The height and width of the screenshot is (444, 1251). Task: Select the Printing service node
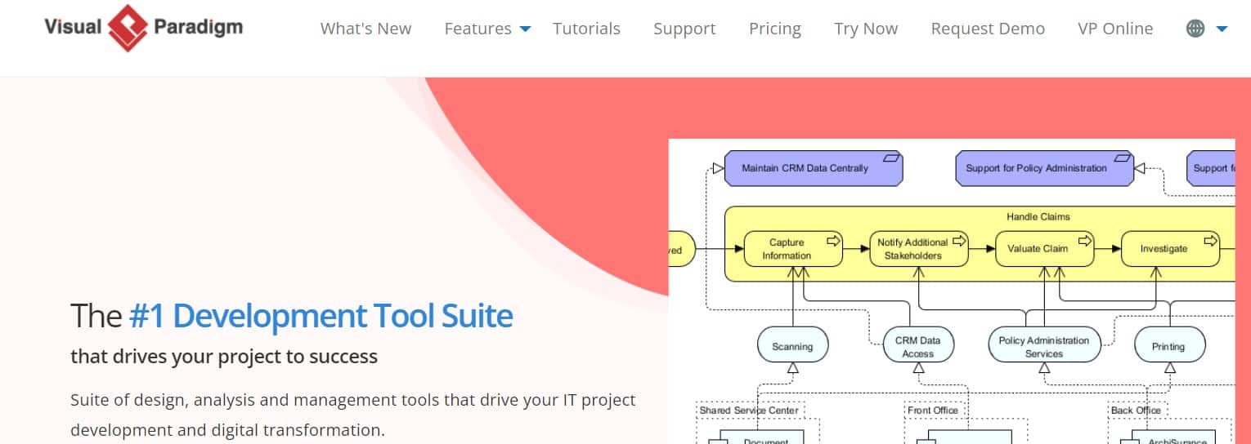click(x=1169, y=345)
